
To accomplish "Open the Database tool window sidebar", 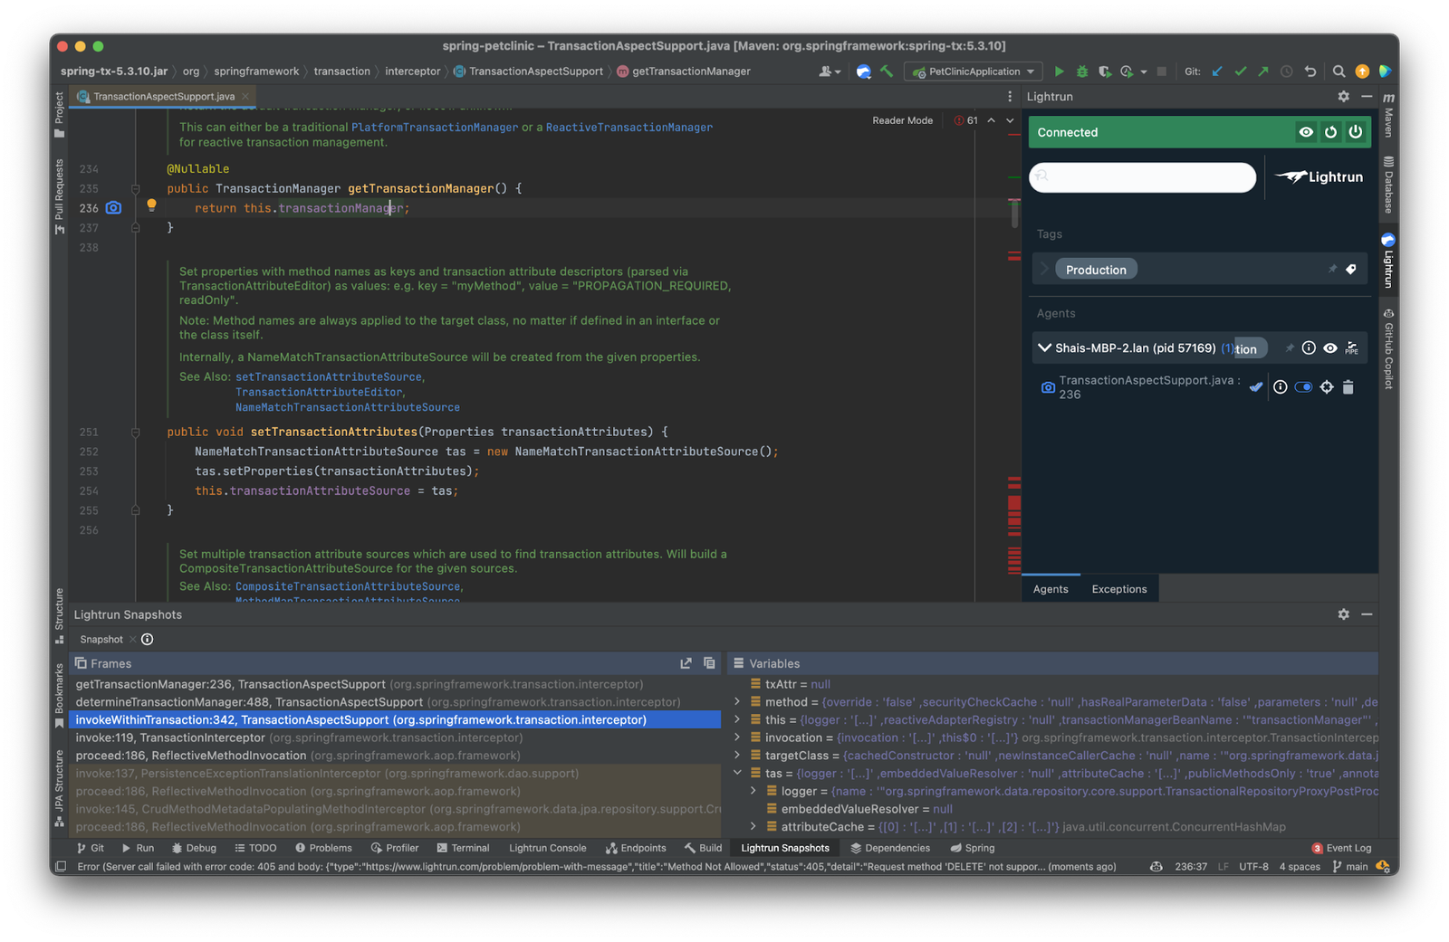I will click(x=1388, y=186).
